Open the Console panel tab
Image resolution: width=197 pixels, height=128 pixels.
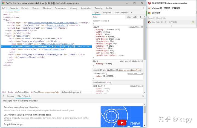click(x=25, y=8)
